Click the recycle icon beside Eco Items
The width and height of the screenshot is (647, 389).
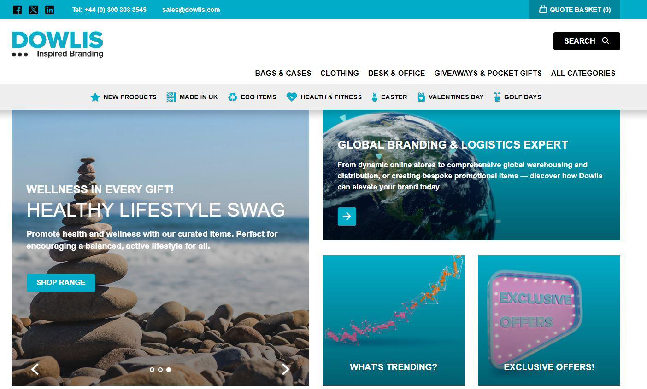click(x=233, y=97)
